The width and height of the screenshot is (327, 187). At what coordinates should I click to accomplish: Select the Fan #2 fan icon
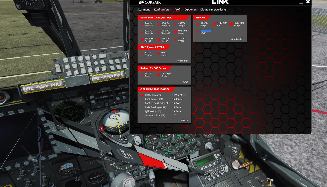point(142,40)
